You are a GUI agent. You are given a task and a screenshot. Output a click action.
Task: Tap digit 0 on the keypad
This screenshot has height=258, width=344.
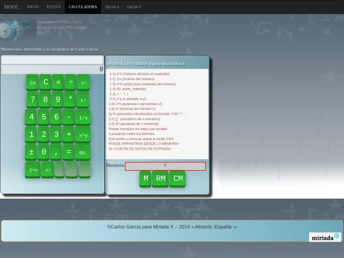43,152
